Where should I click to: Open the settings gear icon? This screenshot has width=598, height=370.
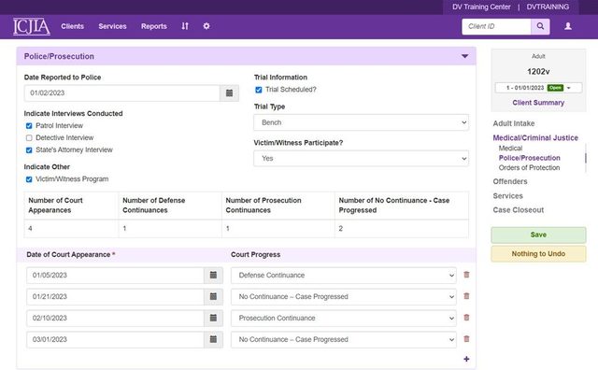click(x=206, y=26)
